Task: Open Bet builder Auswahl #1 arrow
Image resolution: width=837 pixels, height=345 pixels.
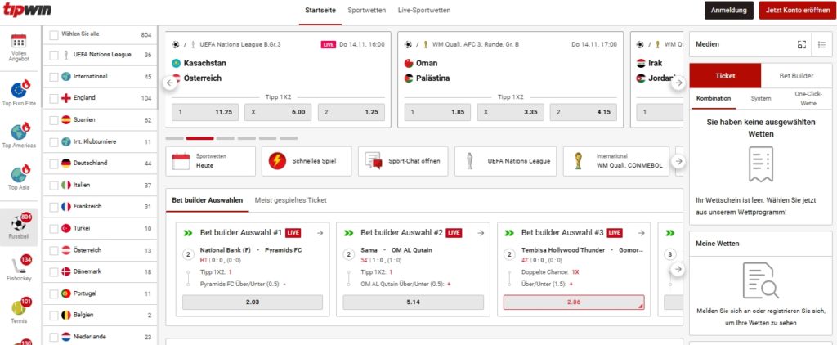Action: (x=320, y=233)
